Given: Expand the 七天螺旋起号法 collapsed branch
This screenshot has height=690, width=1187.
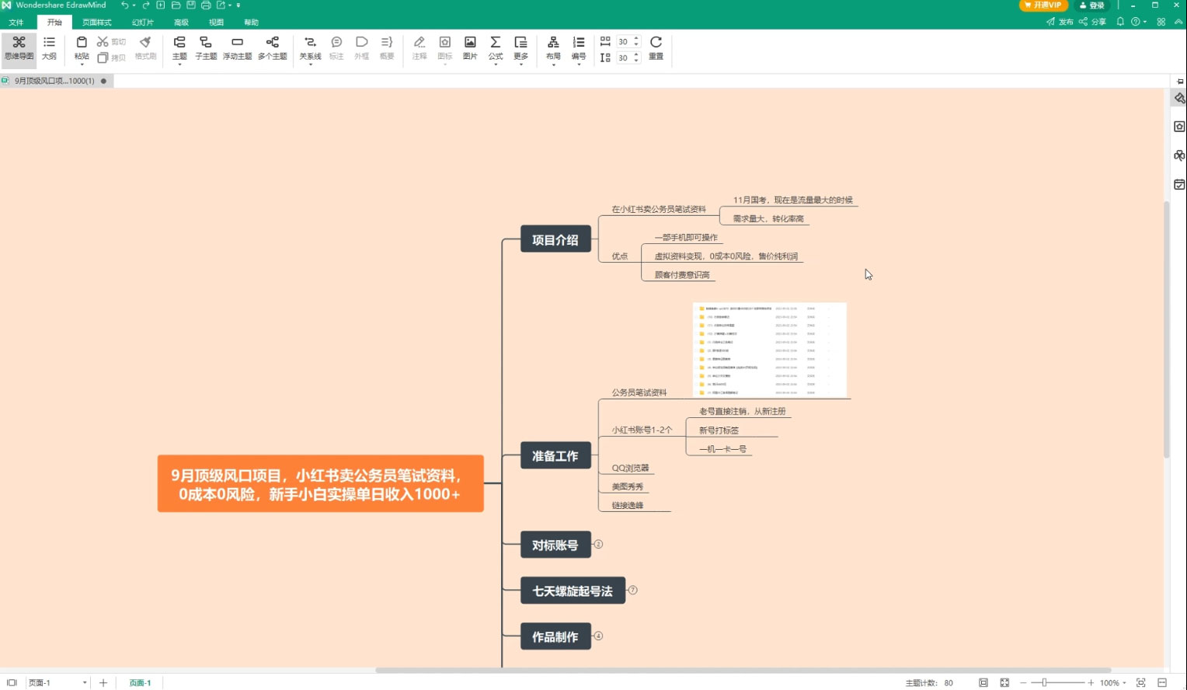Looking at the screenshot, I should (x=632, y=590).
